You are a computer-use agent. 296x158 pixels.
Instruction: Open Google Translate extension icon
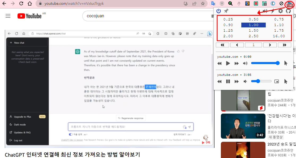tap(213, 4)
